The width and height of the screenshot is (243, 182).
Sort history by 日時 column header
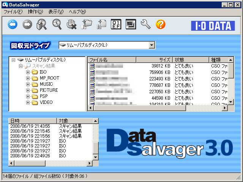tap(33, 121)
